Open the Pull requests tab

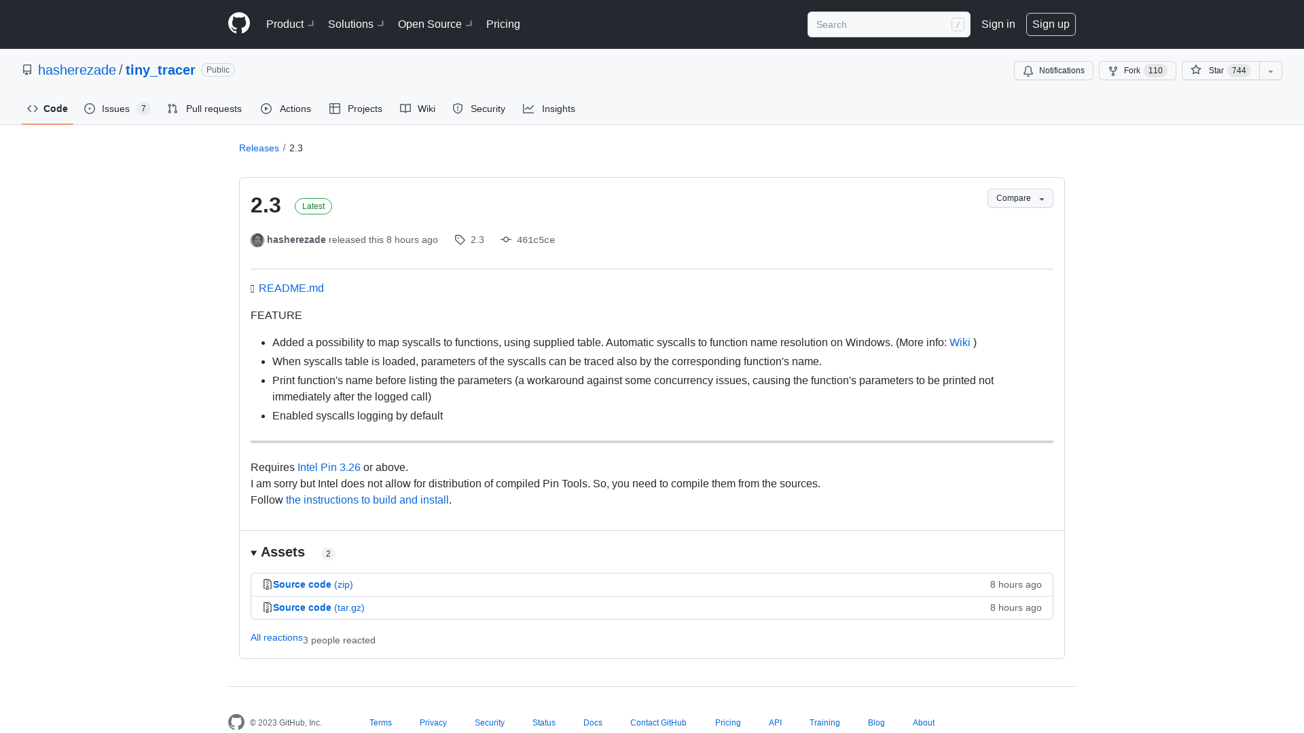pos(204,109)
